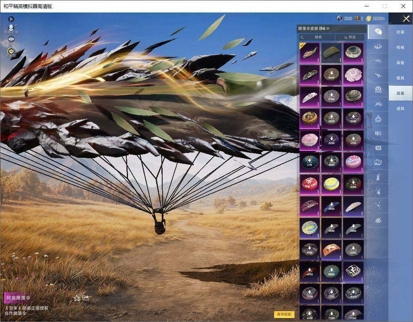Expand the left panel arrow button
The width and height of the screenshot is (413, 322).
tap(11, 19)
